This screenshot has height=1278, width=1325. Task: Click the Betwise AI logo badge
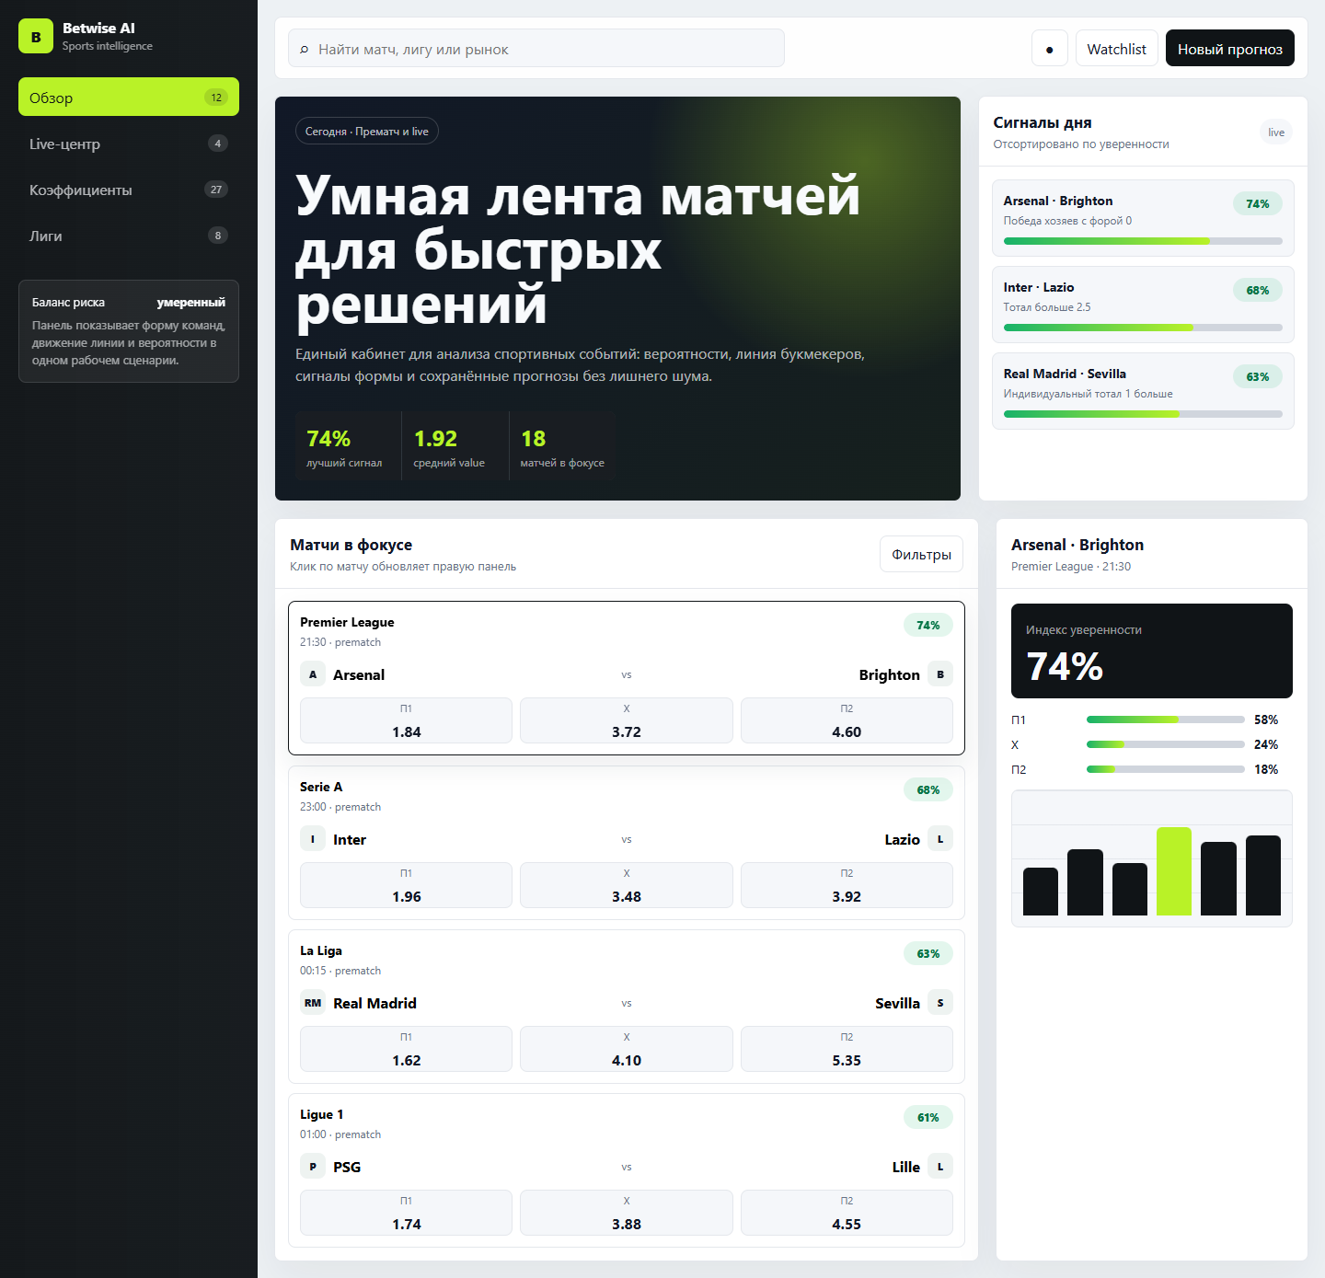[x=36, y=36]
